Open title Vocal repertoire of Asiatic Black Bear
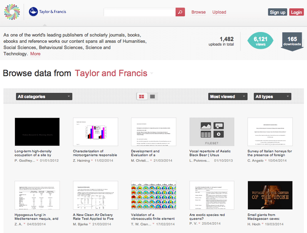The width and height of the screenshot is (307, 233). pyautogui.click(x=210, y=153)
